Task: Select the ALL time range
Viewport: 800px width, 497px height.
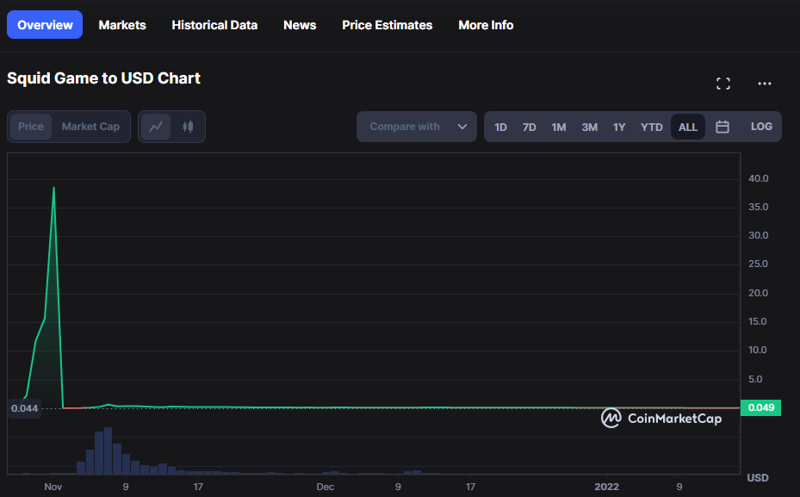Action: 688,127
